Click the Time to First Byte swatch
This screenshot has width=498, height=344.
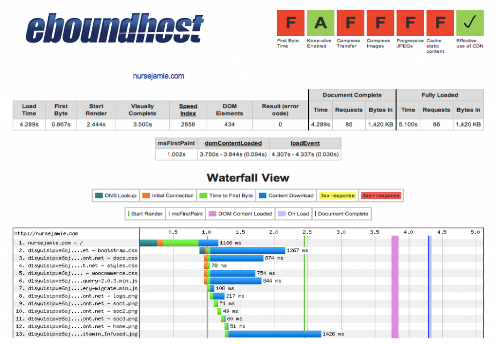click(x=203, y=196)
